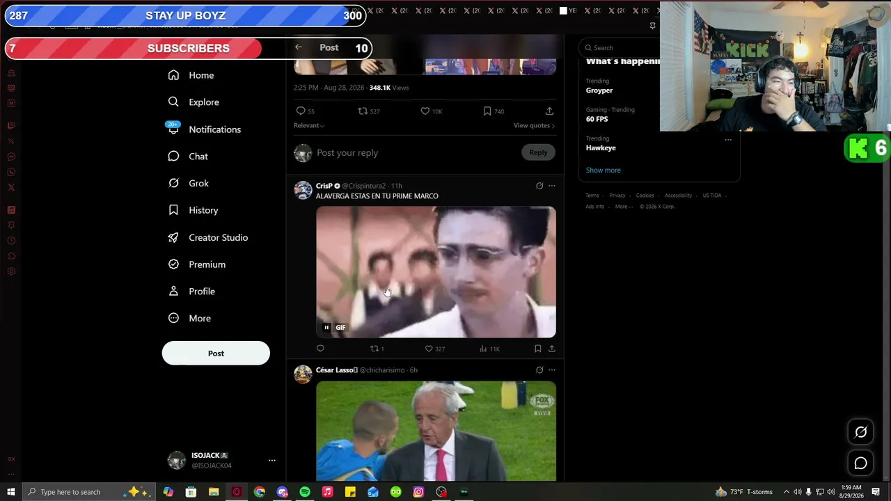
Task: Click the Grok icon on César Lasso's reply
Action: pos(539,370)
